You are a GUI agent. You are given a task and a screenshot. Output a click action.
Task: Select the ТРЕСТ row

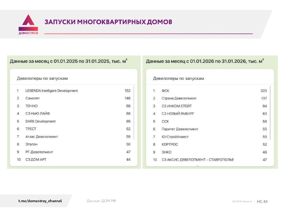(74, 129)
